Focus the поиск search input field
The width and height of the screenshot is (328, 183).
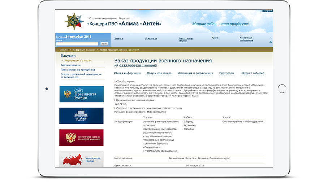pyautogui.click(x=77, y=44)
